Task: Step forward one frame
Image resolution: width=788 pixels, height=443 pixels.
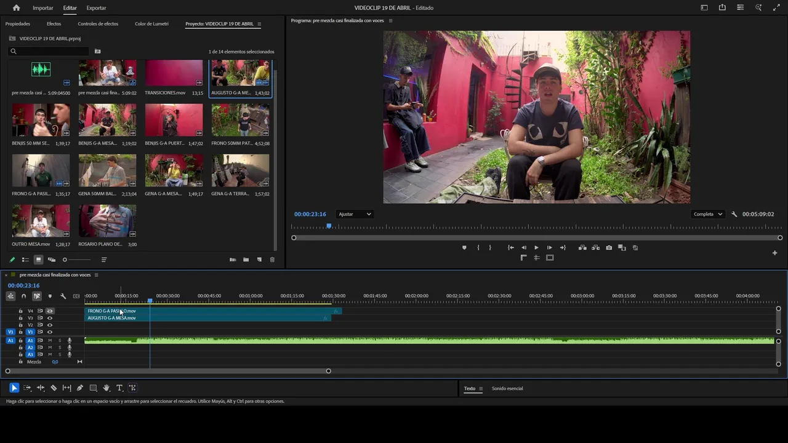Action: tap(549, 248)
